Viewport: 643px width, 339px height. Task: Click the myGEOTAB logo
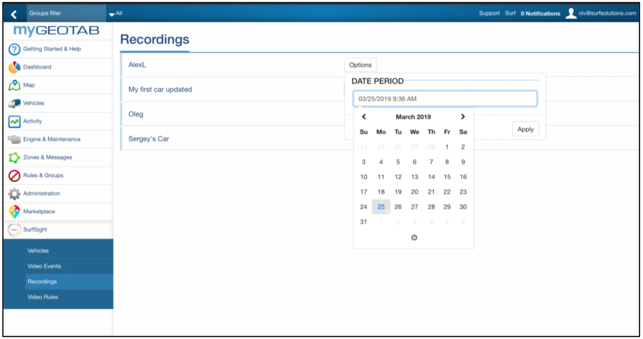point(57,31)
